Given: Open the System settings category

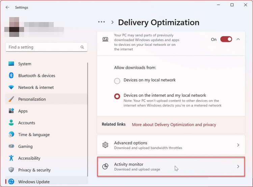Looking at the screenshot, I should click(x=47, y=64).
